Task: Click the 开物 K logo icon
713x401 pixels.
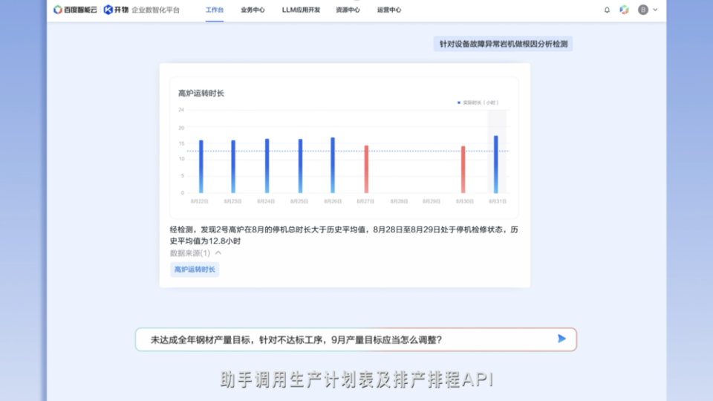Action: pyautogui.click(x=108, y=10)
